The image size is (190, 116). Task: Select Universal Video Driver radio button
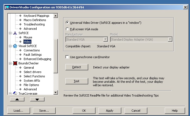pyautogui.click(x=67, y=22)
